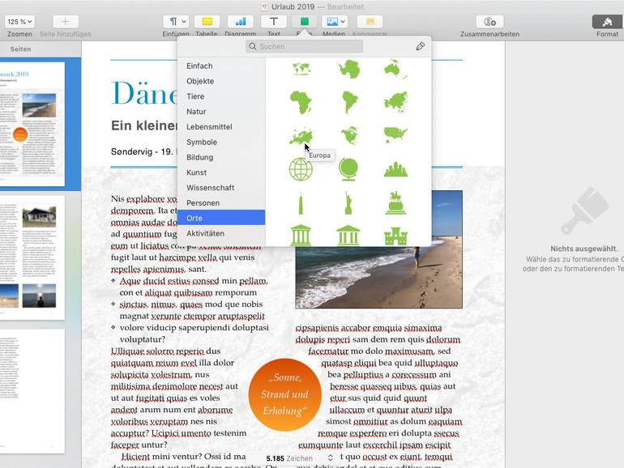Select the second page thumbnail with house photo

(32, 257)
